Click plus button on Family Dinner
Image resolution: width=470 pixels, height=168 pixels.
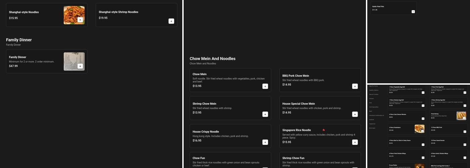(x=80, y=66)
